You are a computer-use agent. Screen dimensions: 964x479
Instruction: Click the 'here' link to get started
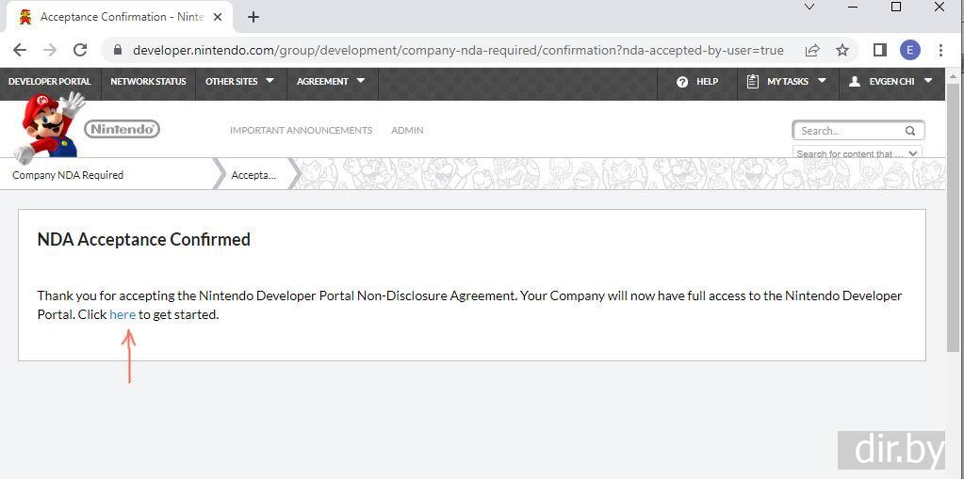click(123, 315)
